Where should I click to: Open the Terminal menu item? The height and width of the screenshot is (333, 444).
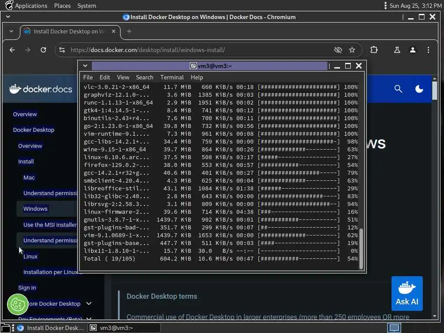(172, 77)
